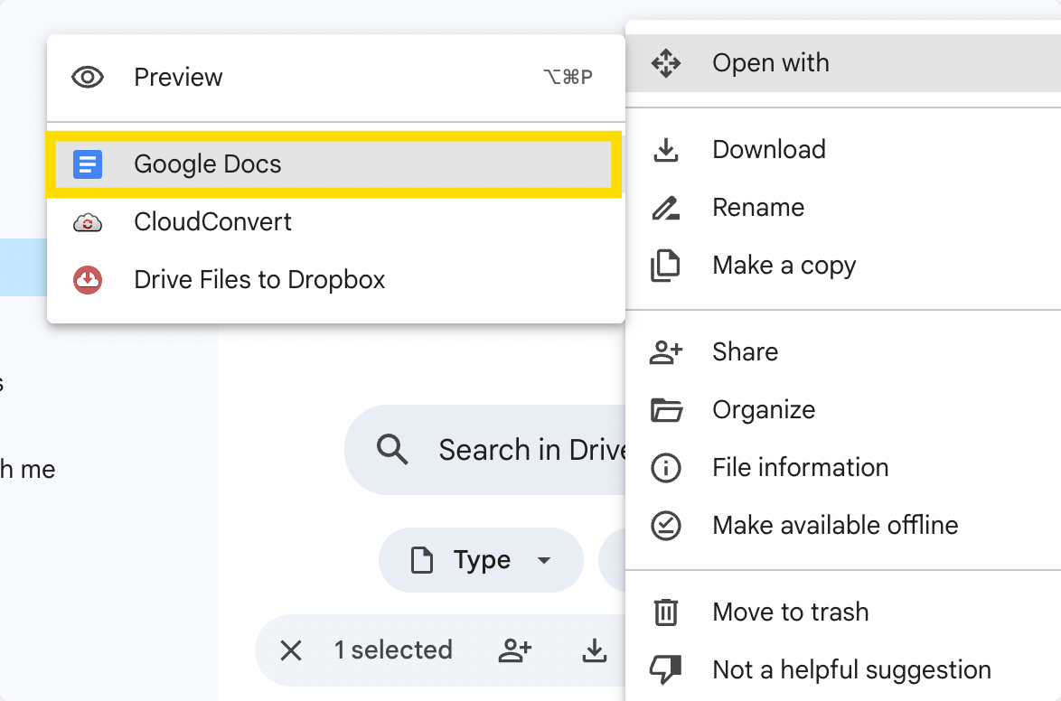The width and height of the screenshot is (1061, 701).
Task: Click the Download arrow icon in context menu
Action: (666, 150)
